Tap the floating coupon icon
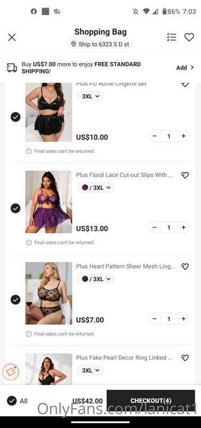Viewport: 201px width, 428px height. [x=11, y=371]
